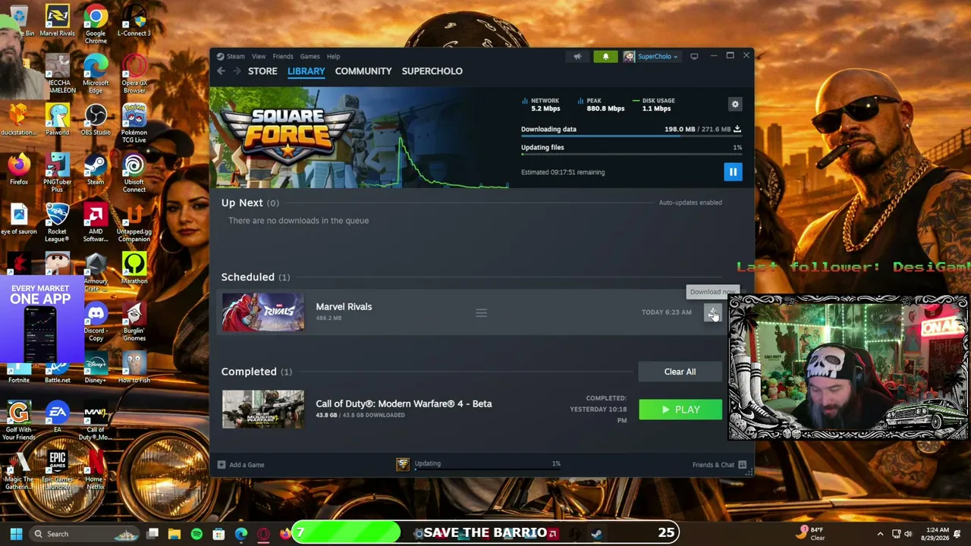
Task: Open Rocket League desktop shortcut
Action: coord(57,223)
